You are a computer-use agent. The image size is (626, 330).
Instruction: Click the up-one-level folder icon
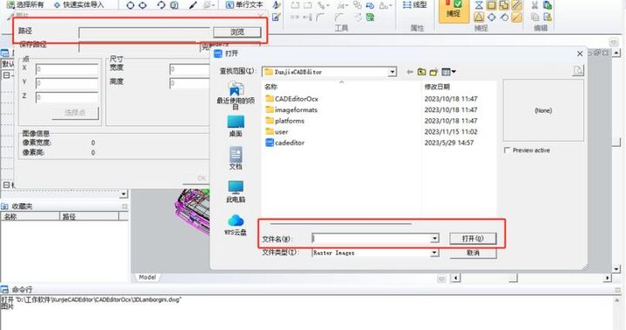tap(422, 72)
